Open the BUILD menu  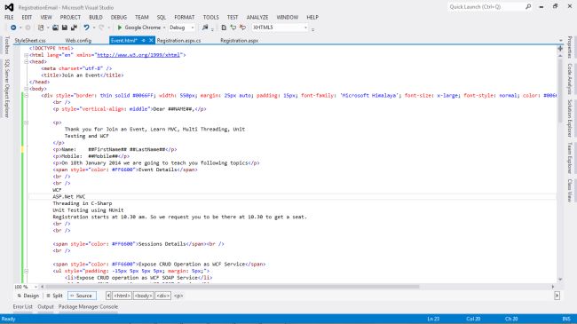click(96, 17)
